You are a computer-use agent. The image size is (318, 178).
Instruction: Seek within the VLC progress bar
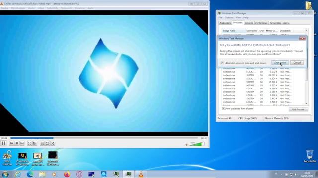pos(104,138)
